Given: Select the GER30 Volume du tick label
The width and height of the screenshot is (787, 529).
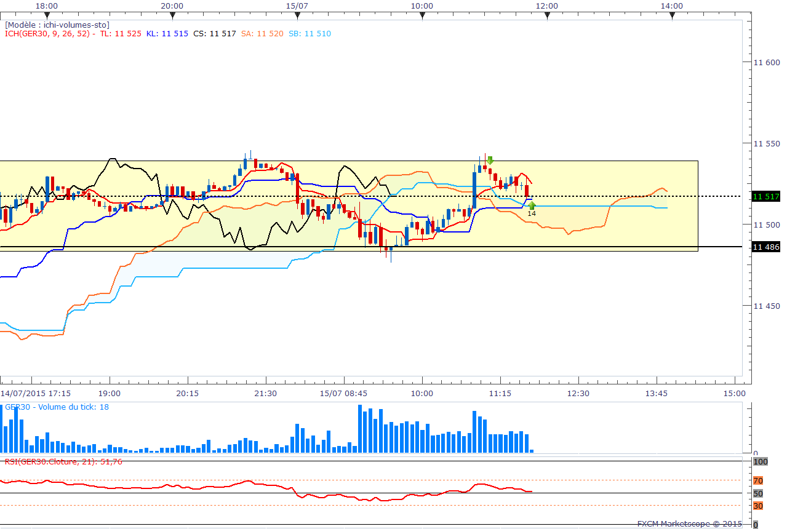Looking at the screenshot, I should pyautogui.click(x=57, y=407).
